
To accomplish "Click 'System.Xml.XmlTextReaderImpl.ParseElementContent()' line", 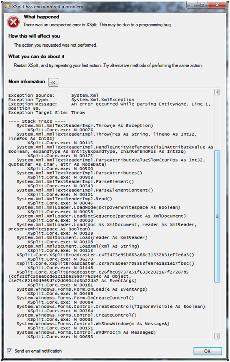I will (x=85, y=190).
